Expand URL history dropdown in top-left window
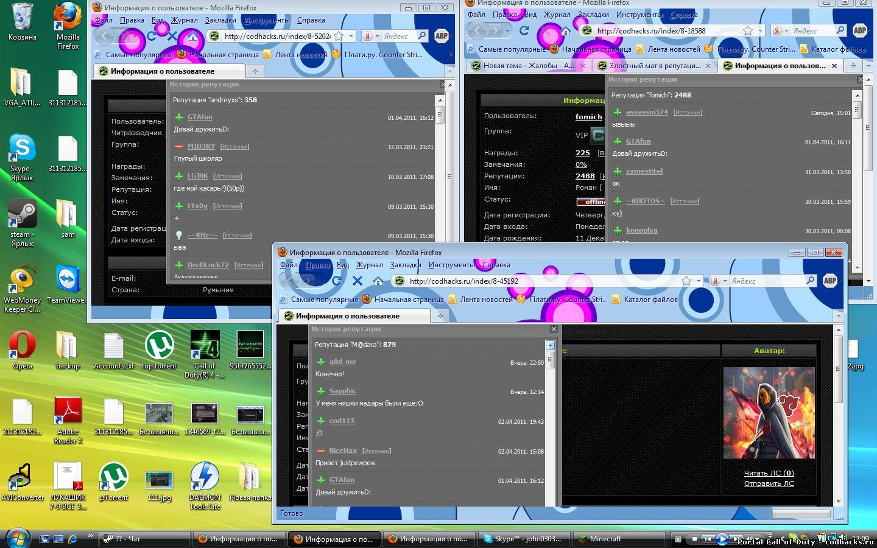 click(351, 36)
